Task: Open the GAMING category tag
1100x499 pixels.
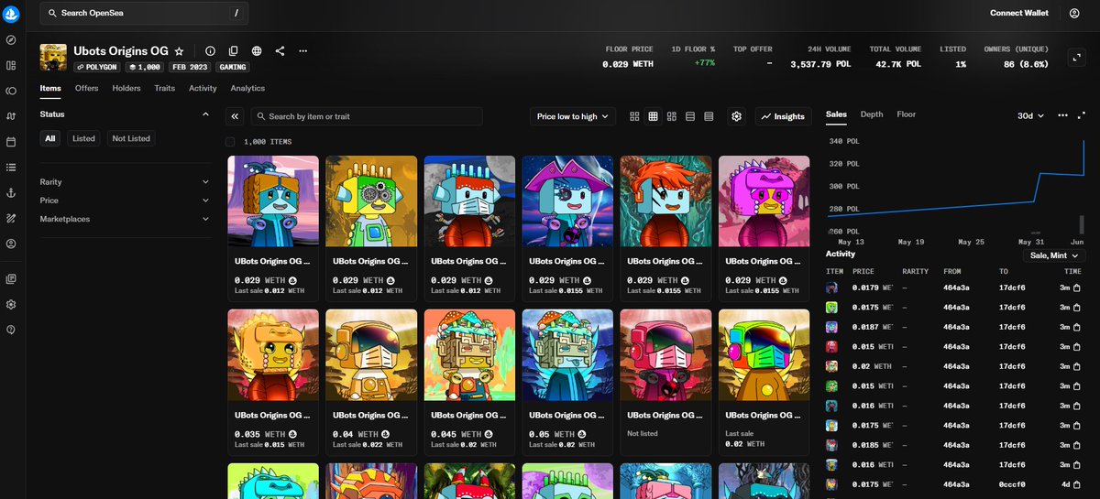Action: coord(233,67)
